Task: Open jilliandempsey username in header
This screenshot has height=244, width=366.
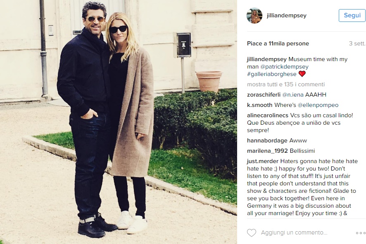Action: (x=286, y=16)
